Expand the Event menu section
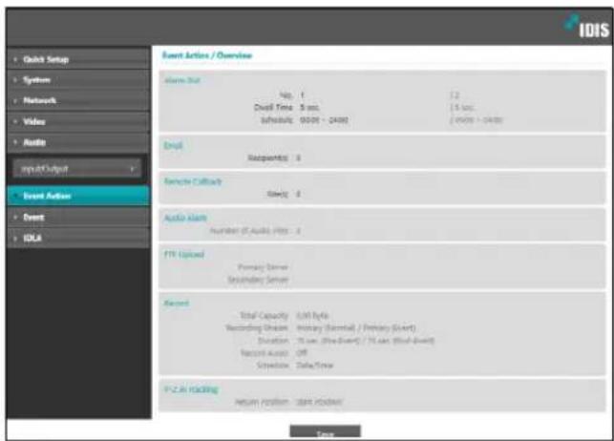 pos(78,218)
